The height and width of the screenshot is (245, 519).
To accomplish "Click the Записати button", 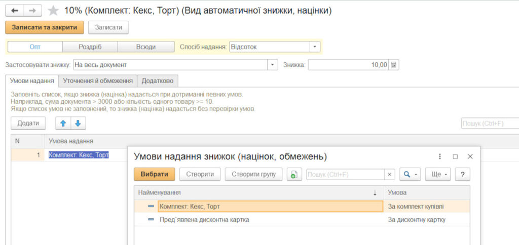I will [108, 27].
